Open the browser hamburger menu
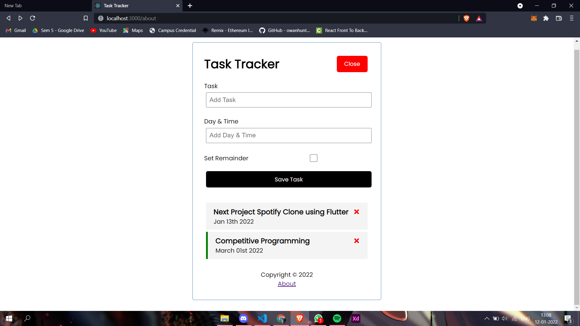Screen dimensions: 580x326 click(x=572, y=18)
